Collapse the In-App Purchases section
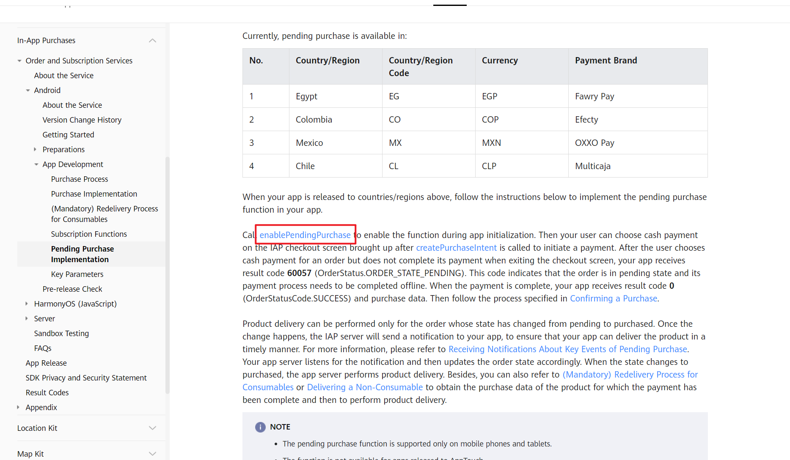 pyautogui.click(x=152, y=40)
